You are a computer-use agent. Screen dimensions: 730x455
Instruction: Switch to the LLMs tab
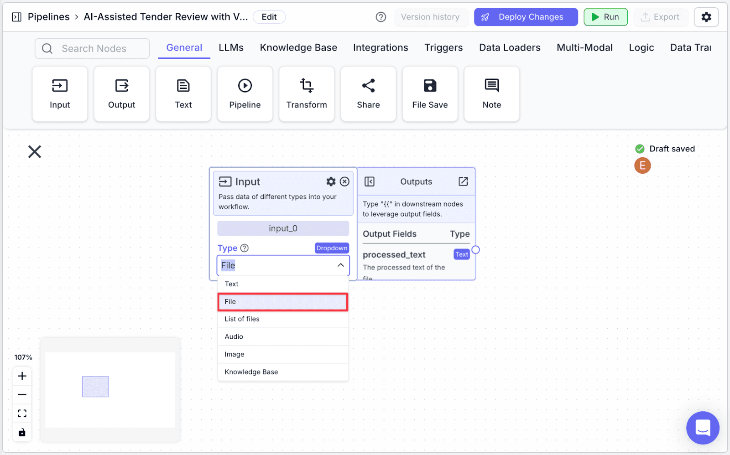coord(231,48)
